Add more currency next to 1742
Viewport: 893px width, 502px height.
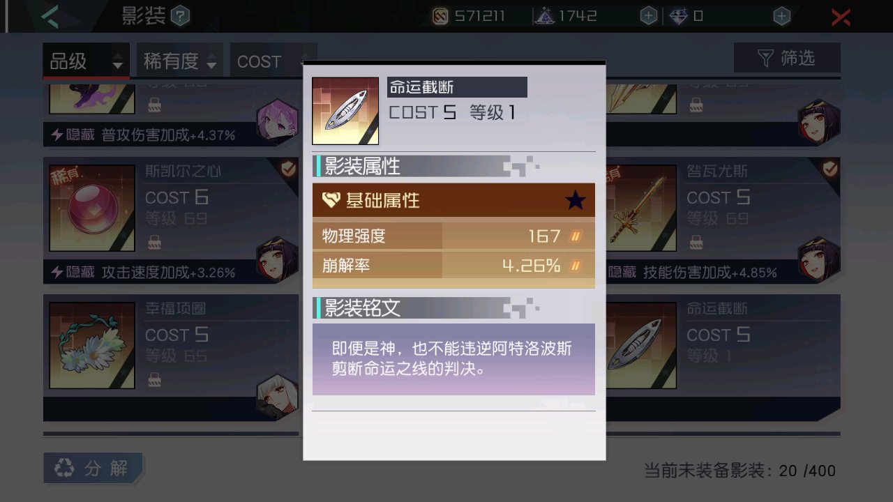click(648, 16)
